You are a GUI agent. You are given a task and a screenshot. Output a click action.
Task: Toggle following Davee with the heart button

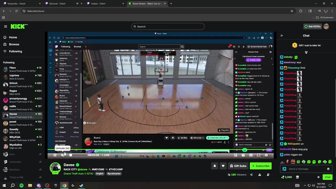tap(223, 166)
